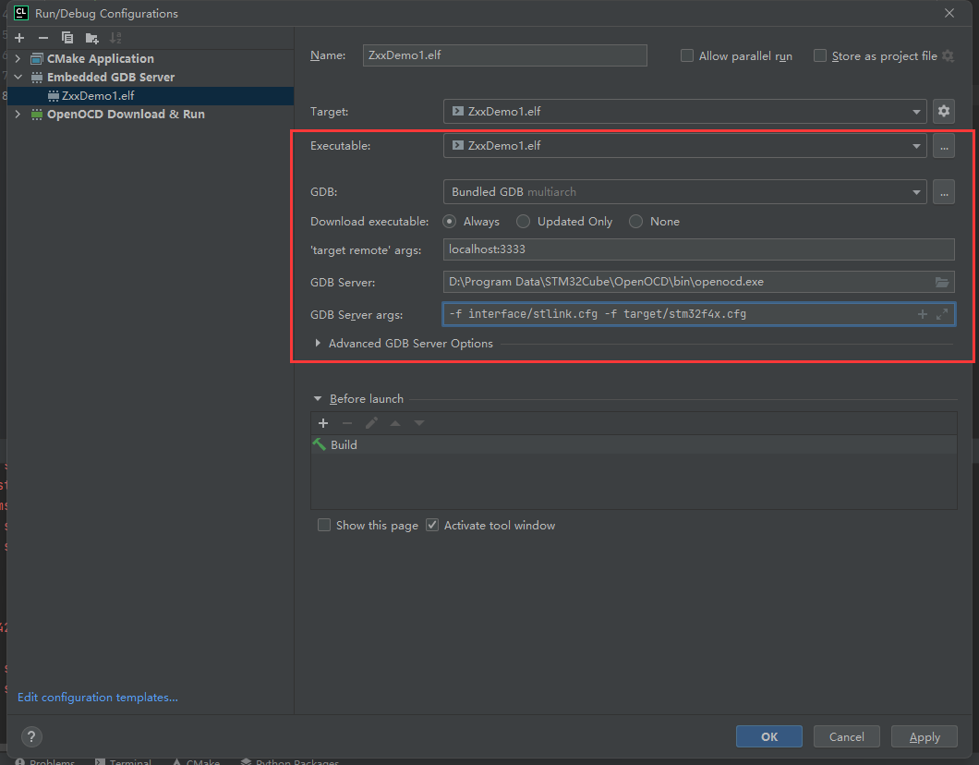Click OK to confirm configuration
The height and width of the screenshot is (765, 979).
[x=769, y=737]
